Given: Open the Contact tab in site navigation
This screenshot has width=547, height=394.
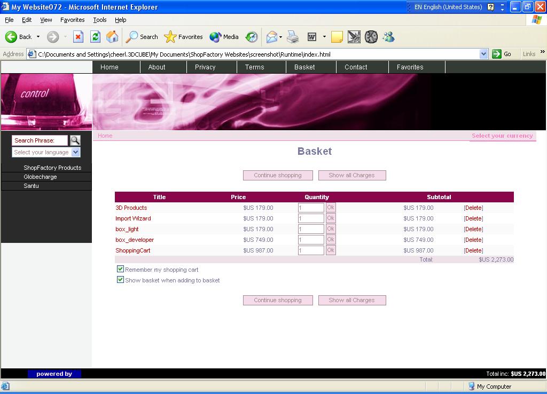Looking at the screenshot, I should [x=356, y=67].
